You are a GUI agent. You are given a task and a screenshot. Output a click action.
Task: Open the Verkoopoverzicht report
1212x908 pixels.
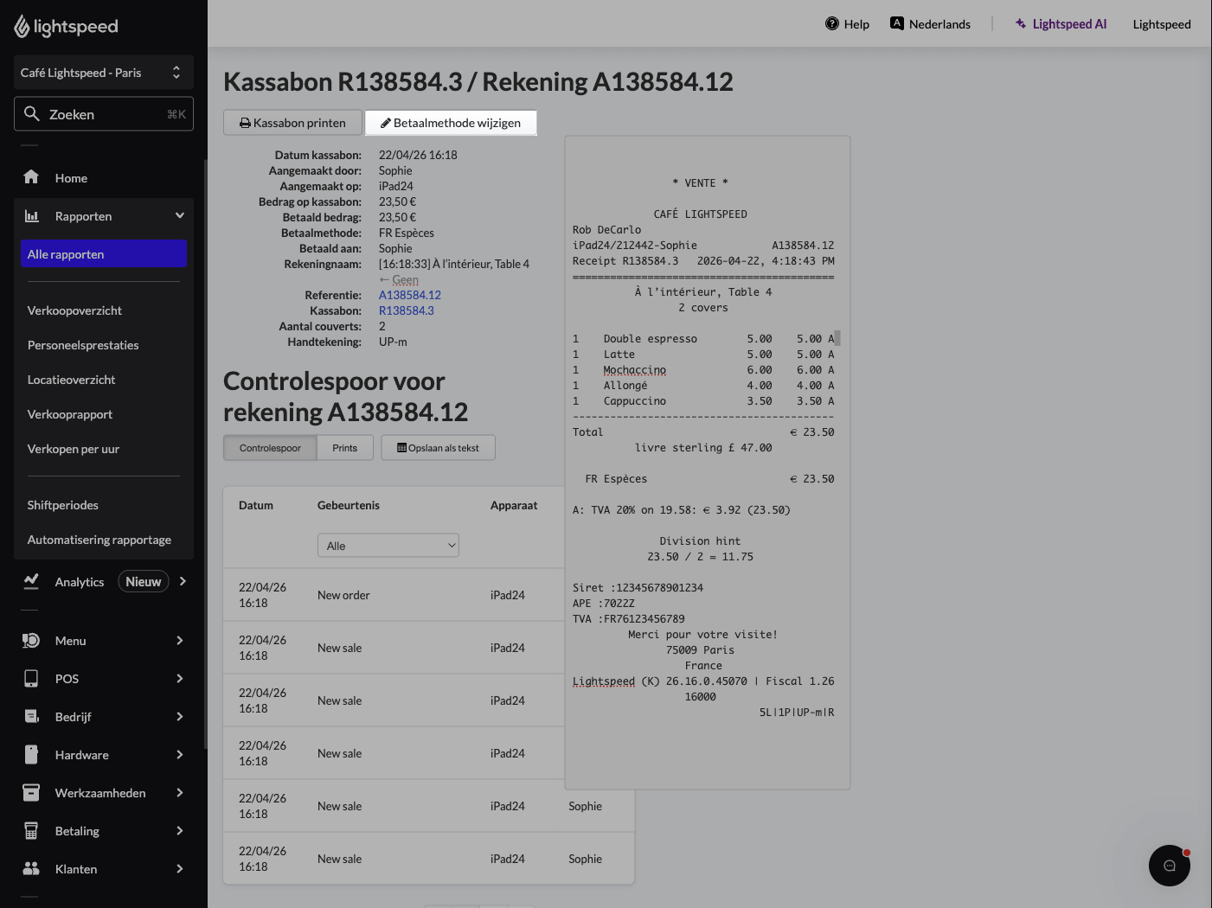(74, 310)
